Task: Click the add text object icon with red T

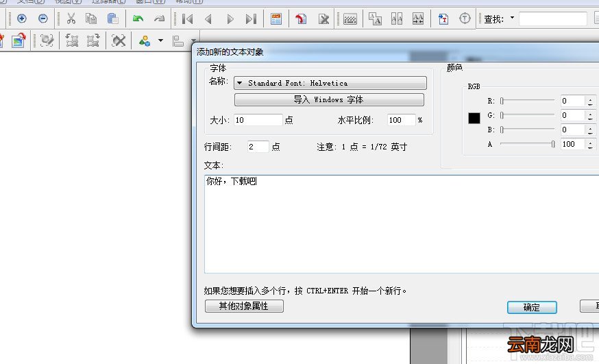Action: click(x=443, y=19)
